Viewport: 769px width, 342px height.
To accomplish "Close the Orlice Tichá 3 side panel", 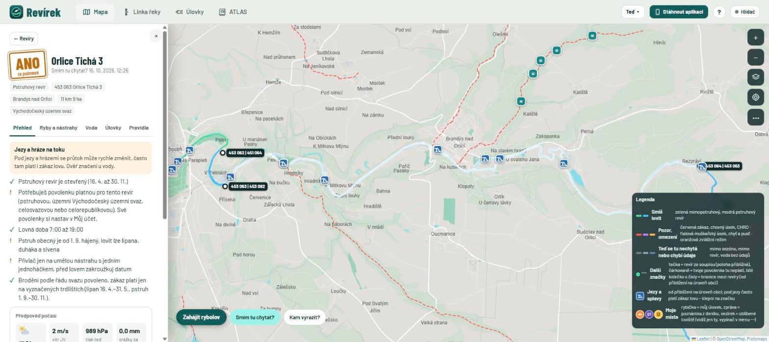I will click(x=156, y=36).
